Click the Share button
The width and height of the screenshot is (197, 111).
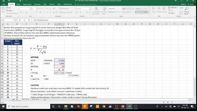click(191, 4)
